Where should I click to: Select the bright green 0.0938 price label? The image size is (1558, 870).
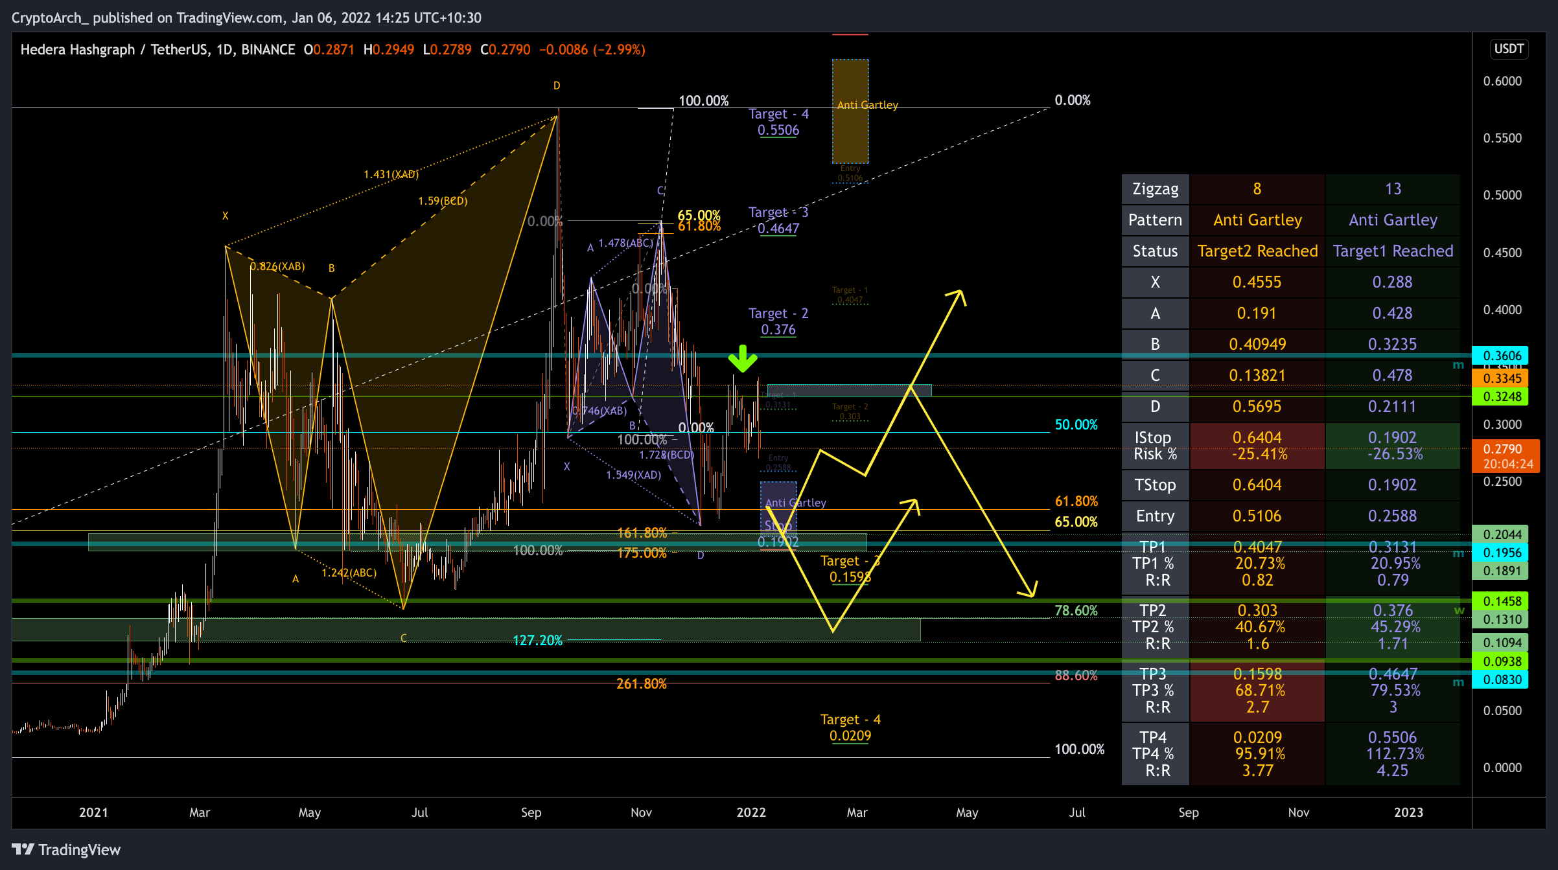pyautogui.click(x=1501, y=661)
